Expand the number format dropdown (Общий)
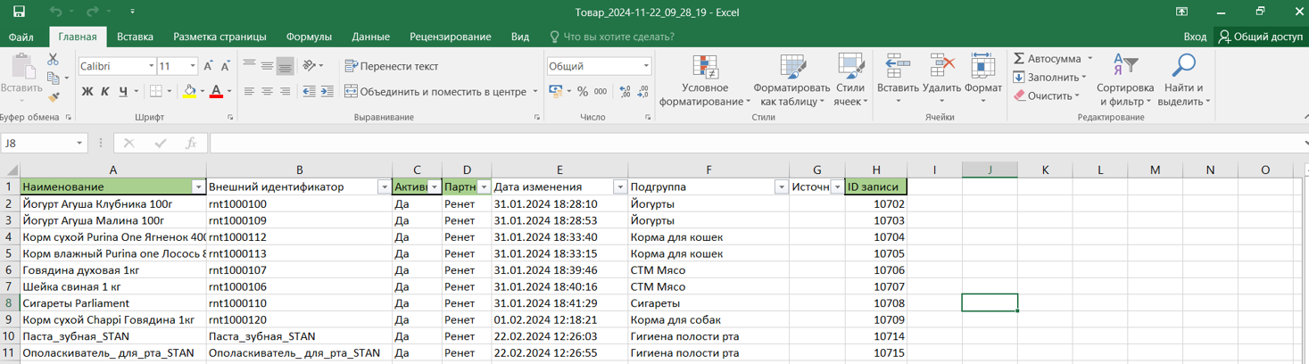The width and height of the screenshot is (1309, 364). [x=646, y=66]
